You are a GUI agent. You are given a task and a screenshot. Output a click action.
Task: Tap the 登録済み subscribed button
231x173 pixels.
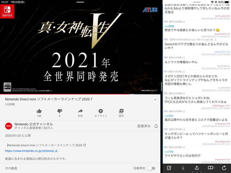(144, 126)
